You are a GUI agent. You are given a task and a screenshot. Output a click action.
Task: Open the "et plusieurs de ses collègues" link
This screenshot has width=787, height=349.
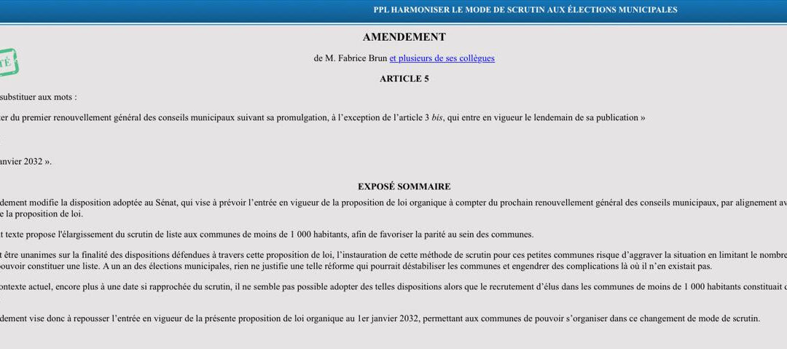[442, 58]
